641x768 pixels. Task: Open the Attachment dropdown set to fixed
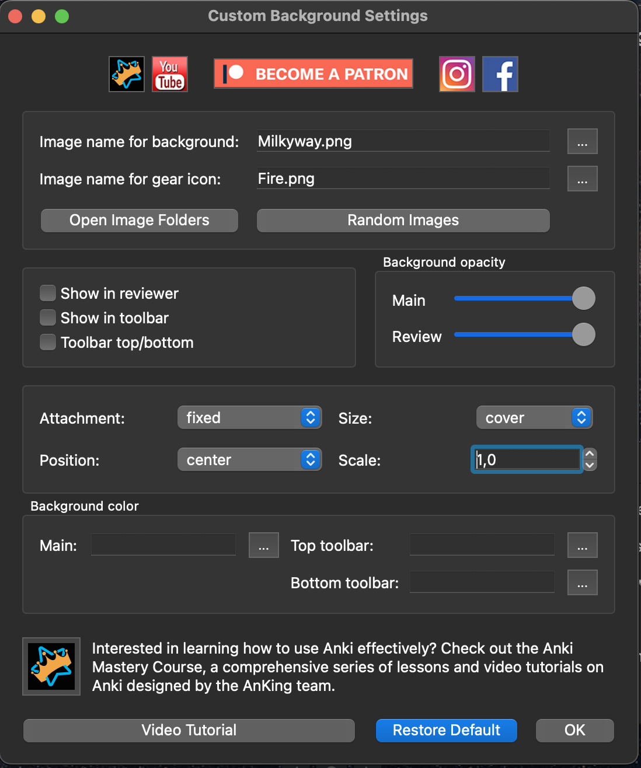[x=250, y=418]
